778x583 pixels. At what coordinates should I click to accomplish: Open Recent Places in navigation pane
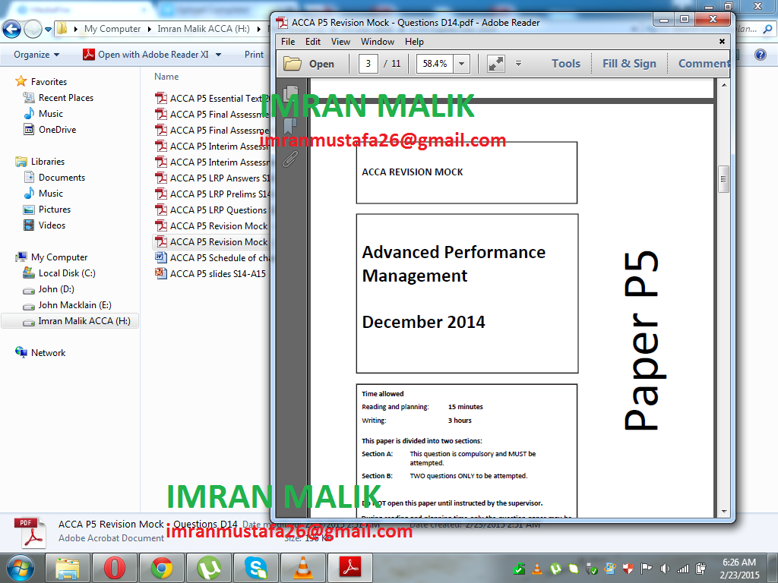pyautogui.click(x=66, y=98)
